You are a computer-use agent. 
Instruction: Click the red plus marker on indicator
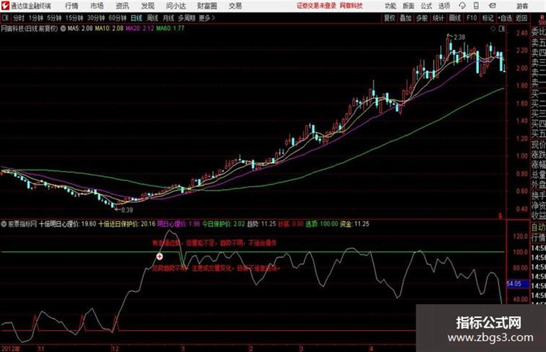[159, 257]
